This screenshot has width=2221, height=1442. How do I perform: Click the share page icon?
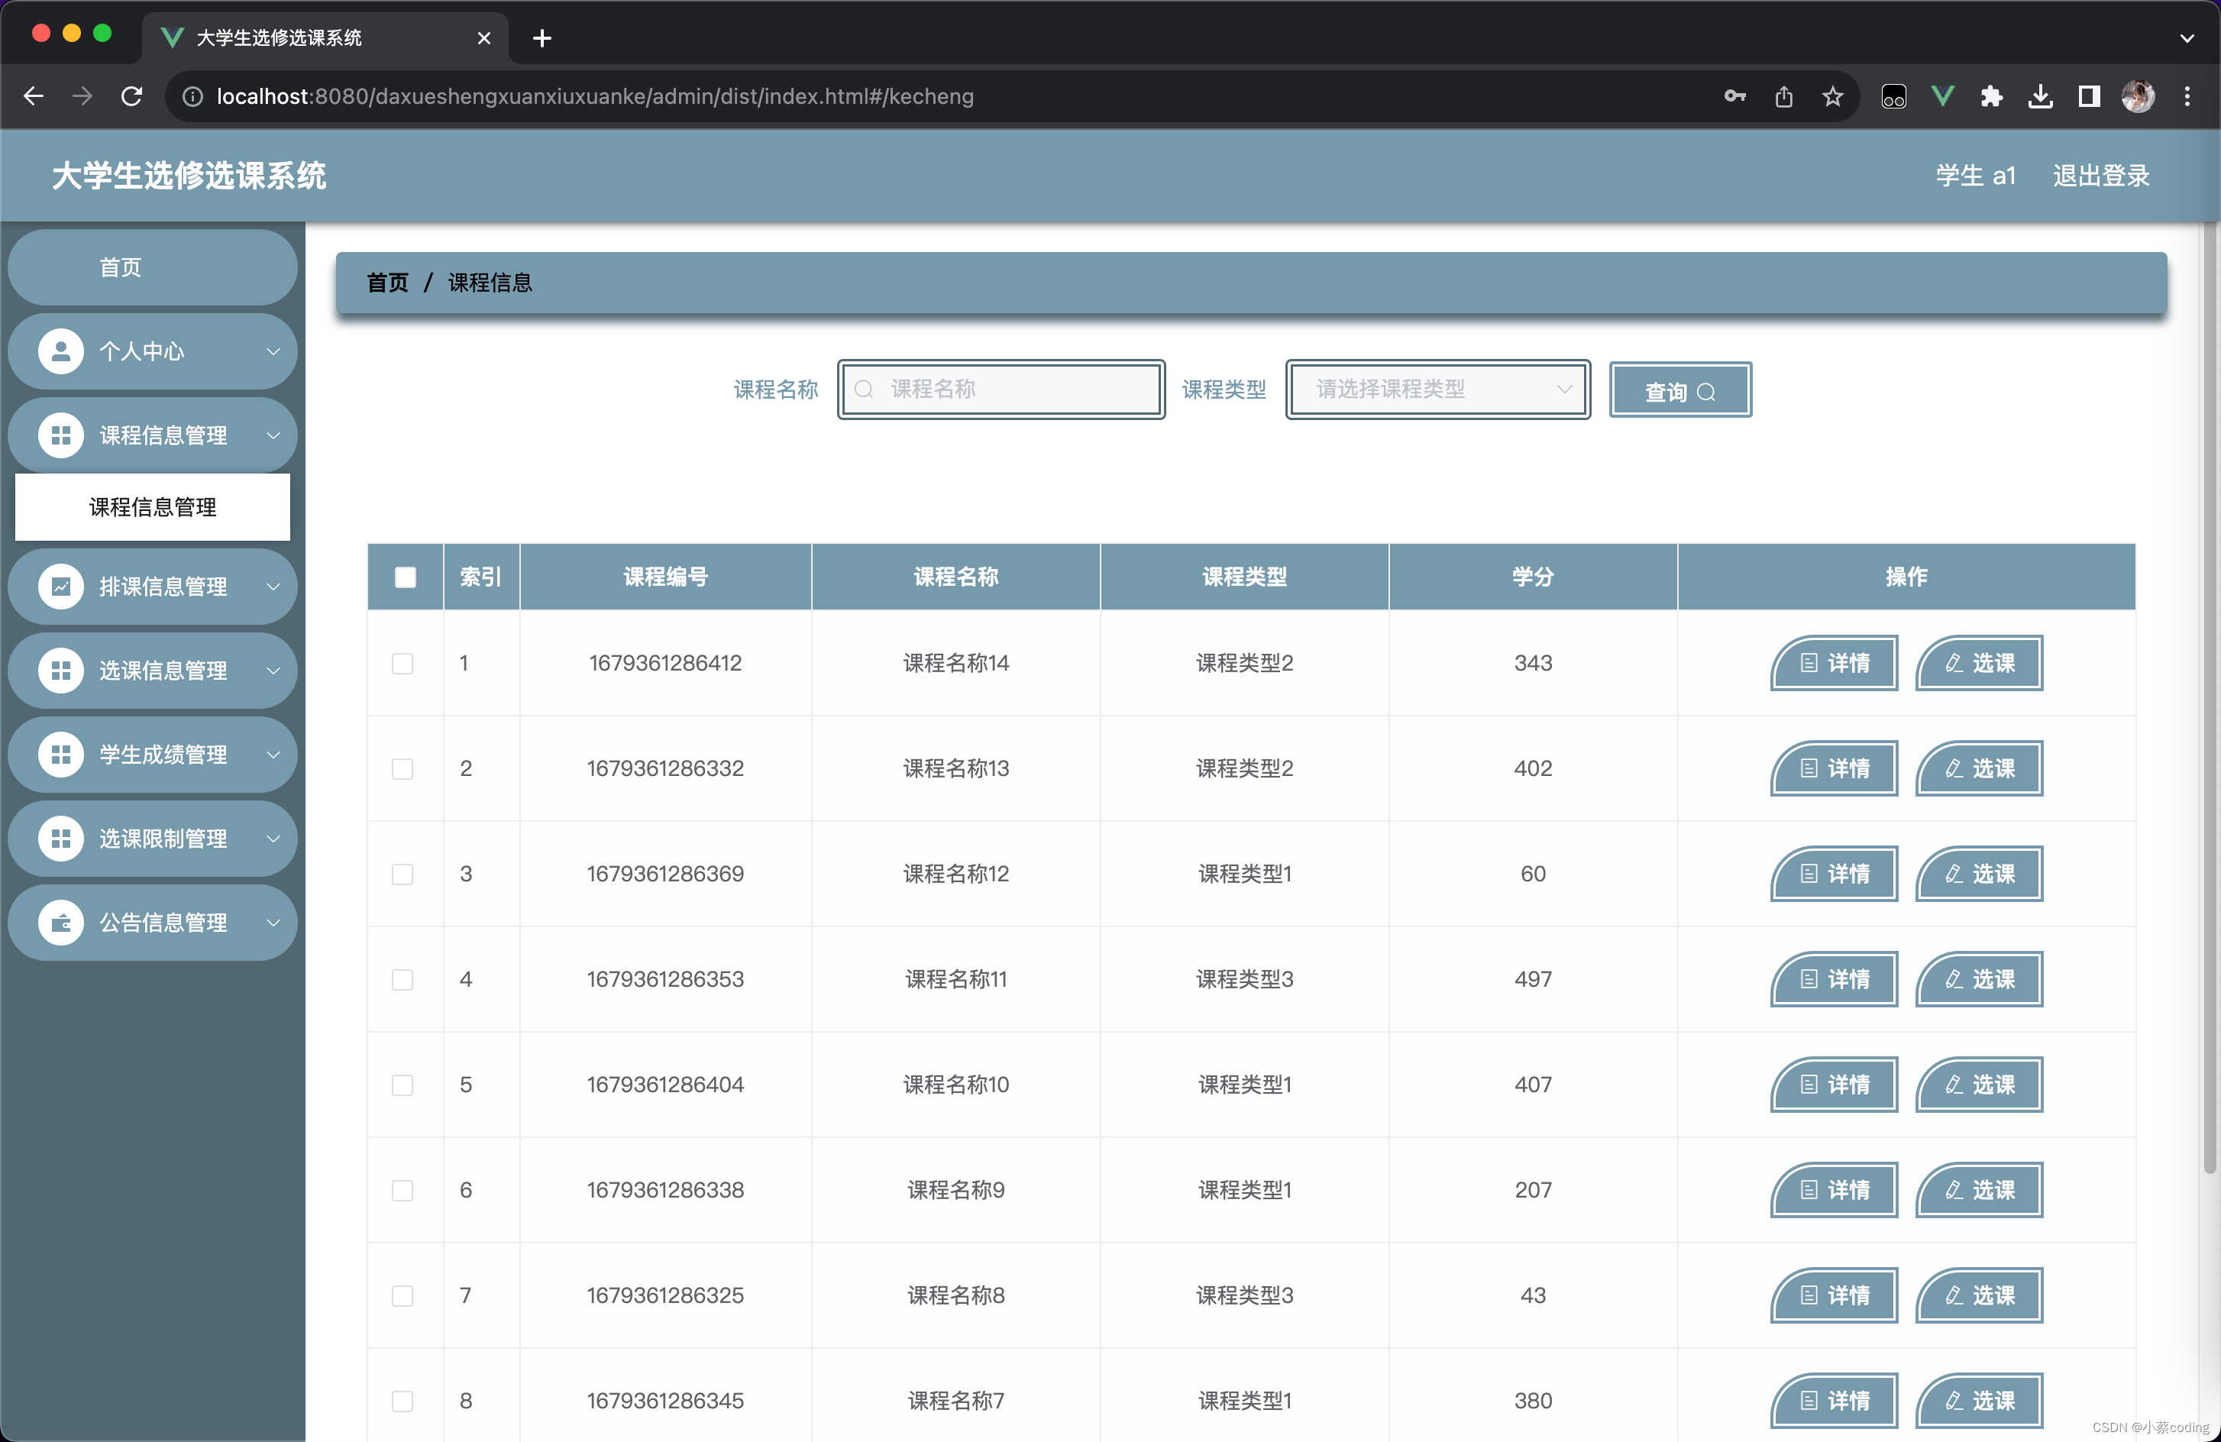pos(1783,96)
